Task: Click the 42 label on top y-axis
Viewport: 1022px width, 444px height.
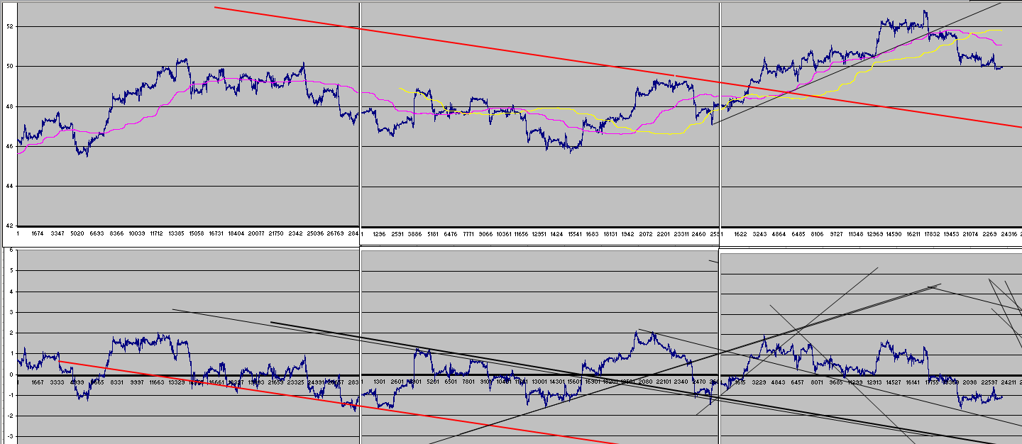Action: [x=10, y=226]
